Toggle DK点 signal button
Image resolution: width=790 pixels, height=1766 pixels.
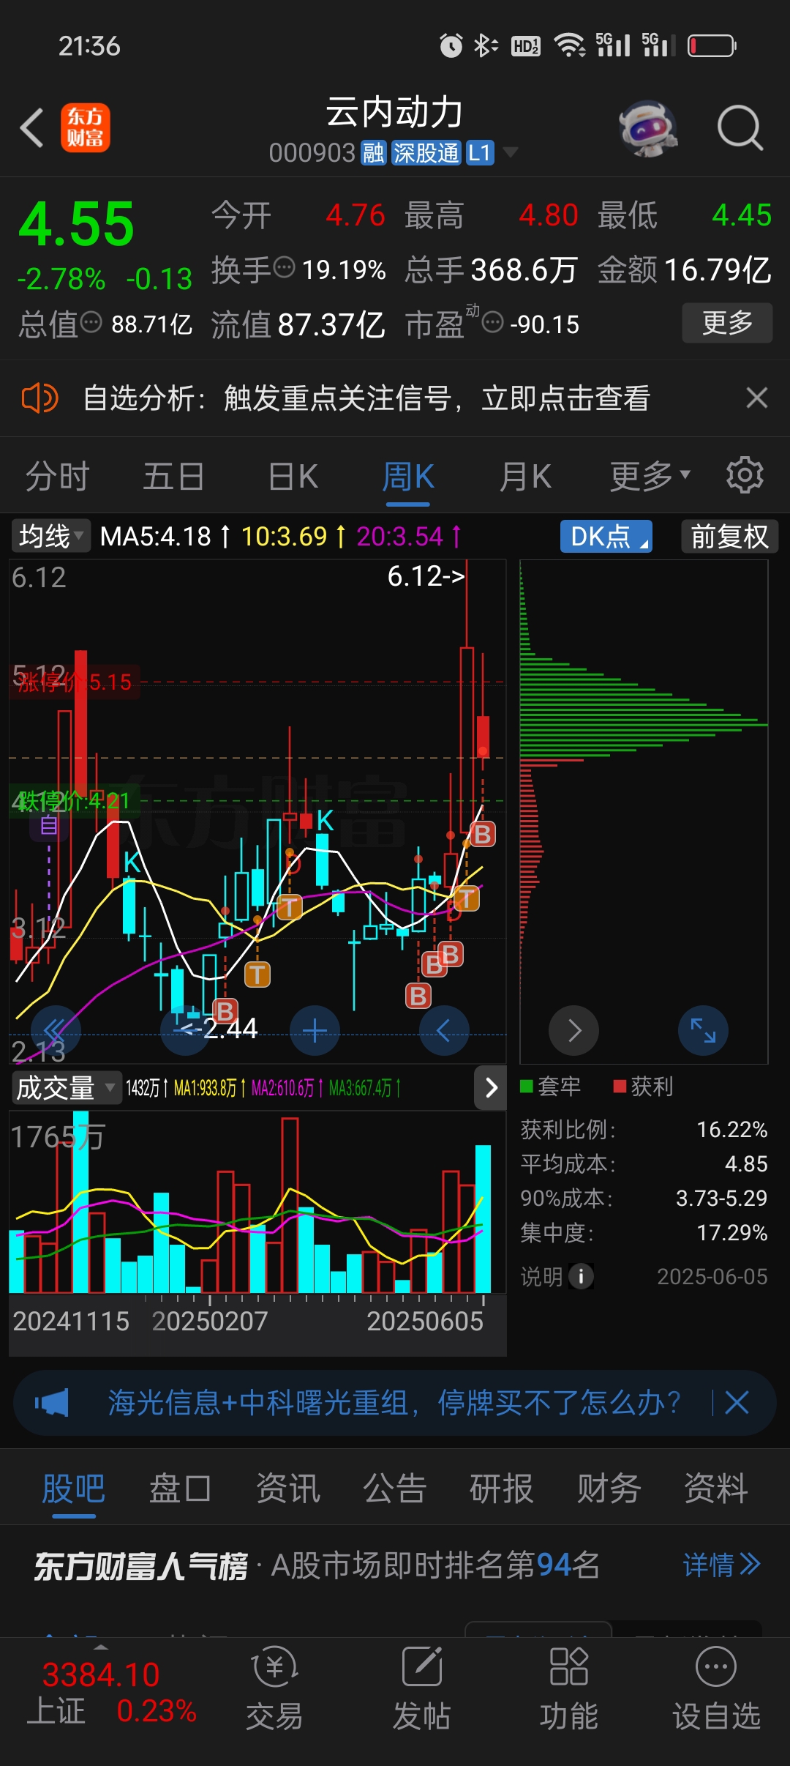point(606,537)
